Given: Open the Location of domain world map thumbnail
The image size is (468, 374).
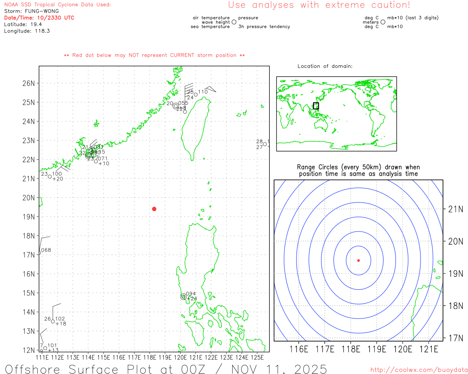Looking at the screenshot, I should tap(336, 114).
